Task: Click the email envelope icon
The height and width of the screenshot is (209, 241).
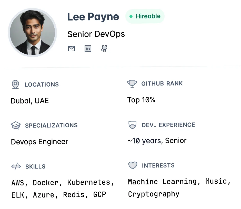Action: point(72,48)
